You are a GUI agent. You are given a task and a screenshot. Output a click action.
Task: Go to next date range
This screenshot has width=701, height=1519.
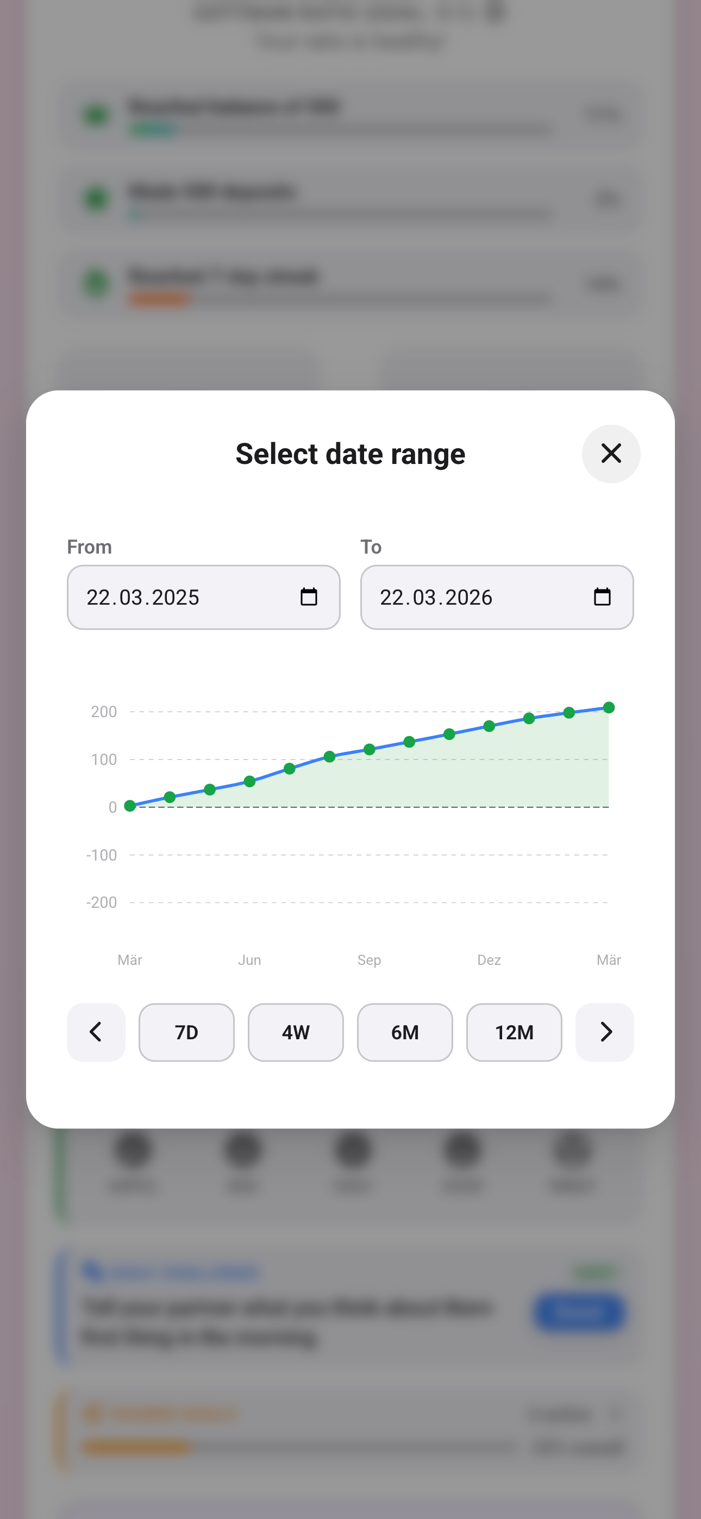pos(605,1032)
